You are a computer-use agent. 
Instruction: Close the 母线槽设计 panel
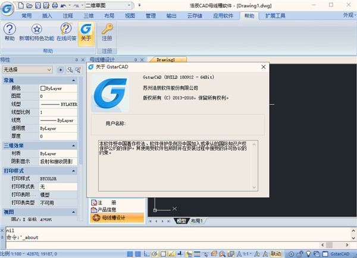click(142, 60)
